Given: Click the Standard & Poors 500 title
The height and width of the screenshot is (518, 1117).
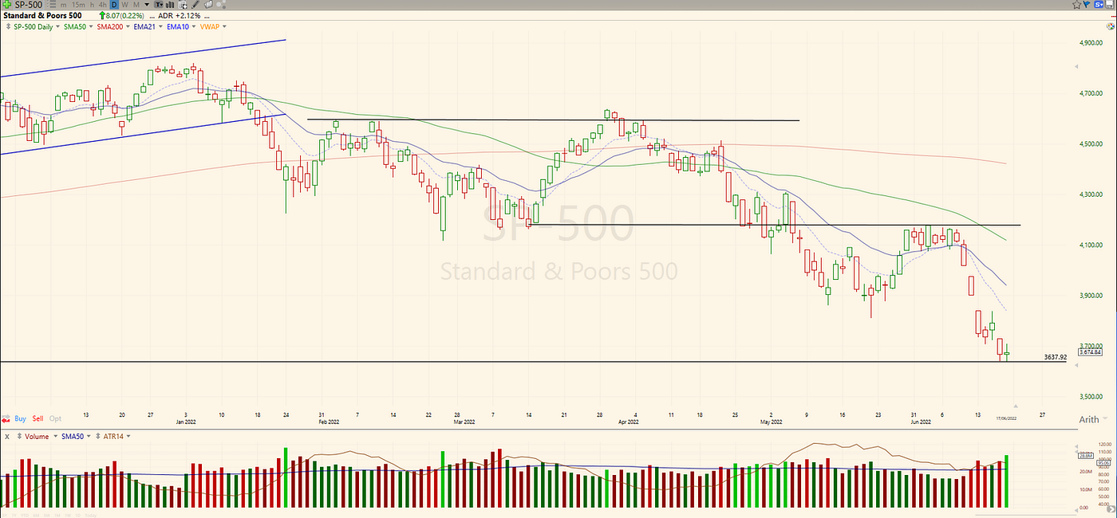Looking at the screenshot, I should [42, 16].
